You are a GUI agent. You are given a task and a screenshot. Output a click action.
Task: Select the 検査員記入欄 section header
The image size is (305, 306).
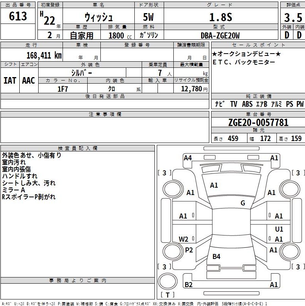(78, 148)
